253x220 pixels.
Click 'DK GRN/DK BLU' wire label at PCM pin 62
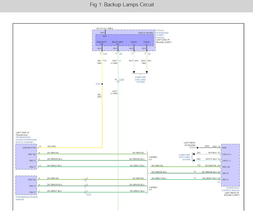[x=209, y=172]
